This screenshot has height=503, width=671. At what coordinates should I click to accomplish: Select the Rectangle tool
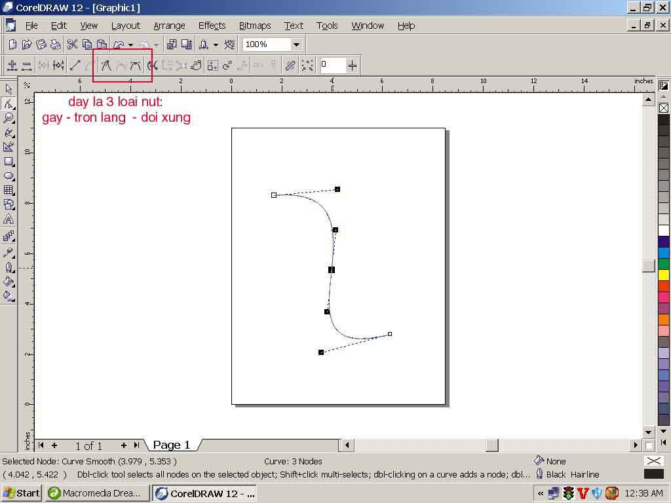9,162
